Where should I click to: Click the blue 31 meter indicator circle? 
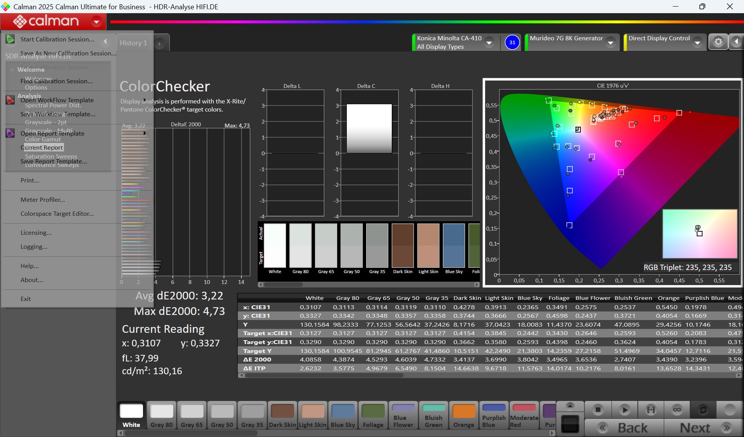[512, 42]
